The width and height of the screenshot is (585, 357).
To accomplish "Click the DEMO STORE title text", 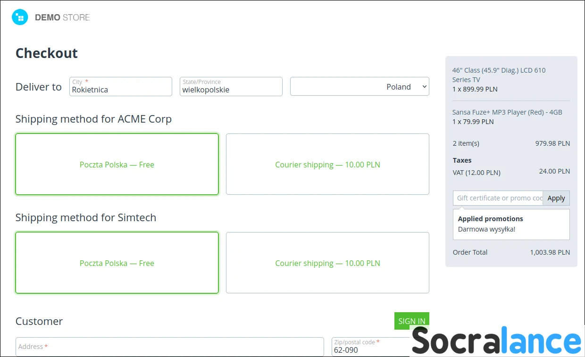I will coord(62,17).
